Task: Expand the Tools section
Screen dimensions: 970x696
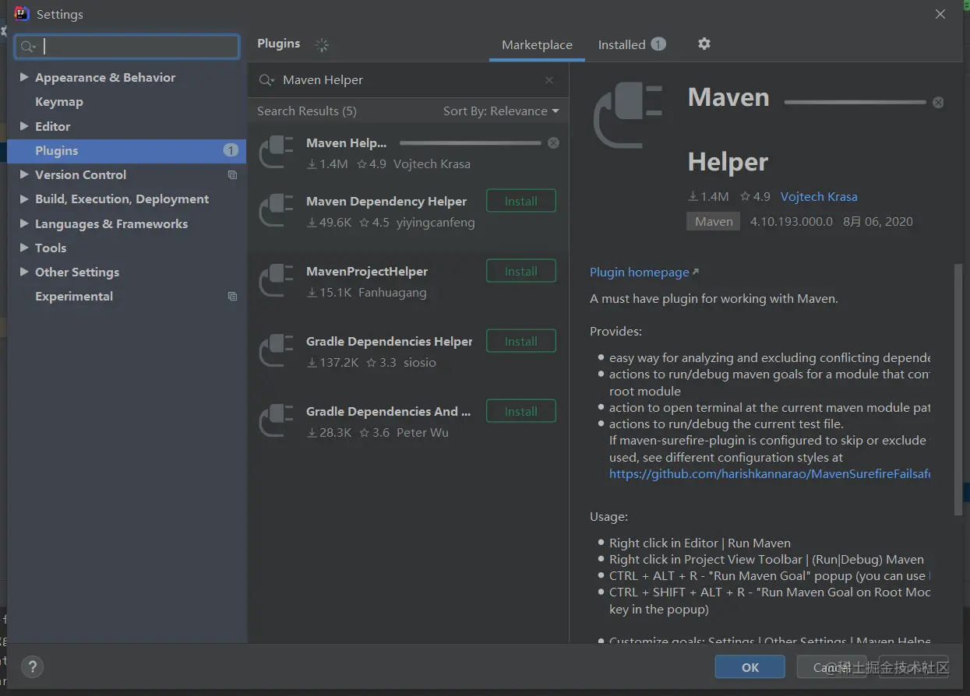Action: [24, 248]
